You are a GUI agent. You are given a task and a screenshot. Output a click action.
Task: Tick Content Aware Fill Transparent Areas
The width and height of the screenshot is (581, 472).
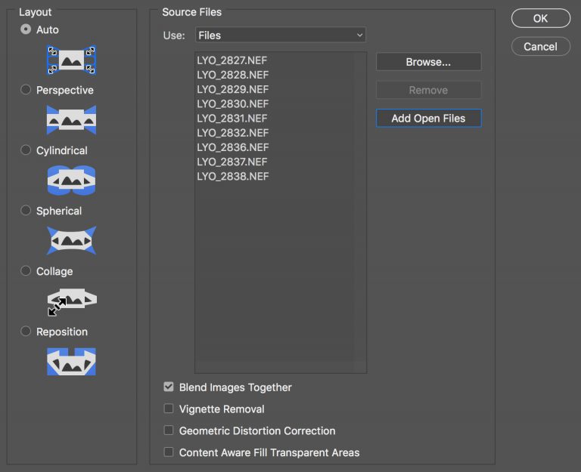(x=169, y=452)
